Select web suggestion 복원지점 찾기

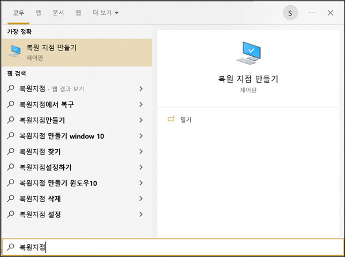point(76,151)
